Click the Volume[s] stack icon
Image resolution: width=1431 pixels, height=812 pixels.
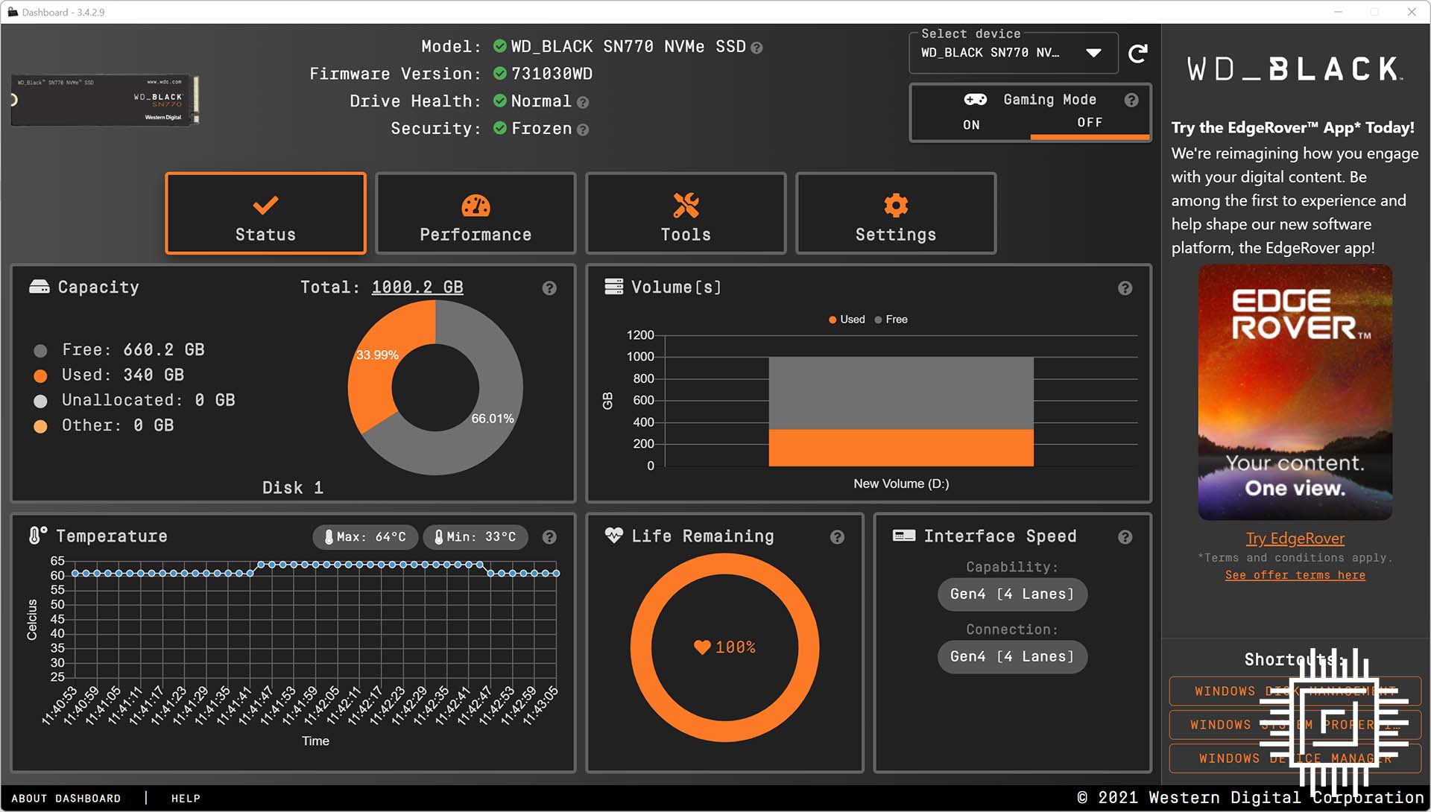pos(613,287)
